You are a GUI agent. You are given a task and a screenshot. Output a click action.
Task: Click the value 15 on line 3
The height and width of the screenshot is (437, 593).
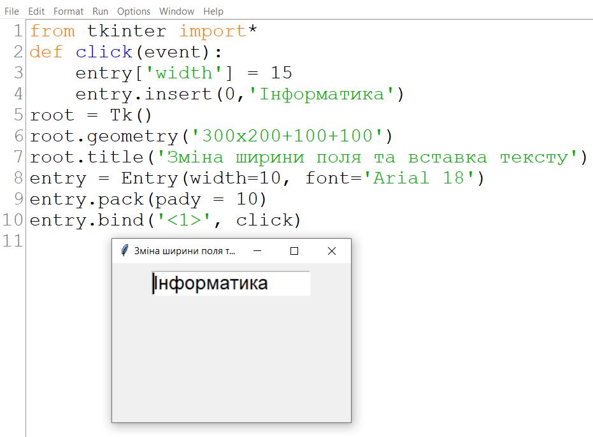coord(282,73)
